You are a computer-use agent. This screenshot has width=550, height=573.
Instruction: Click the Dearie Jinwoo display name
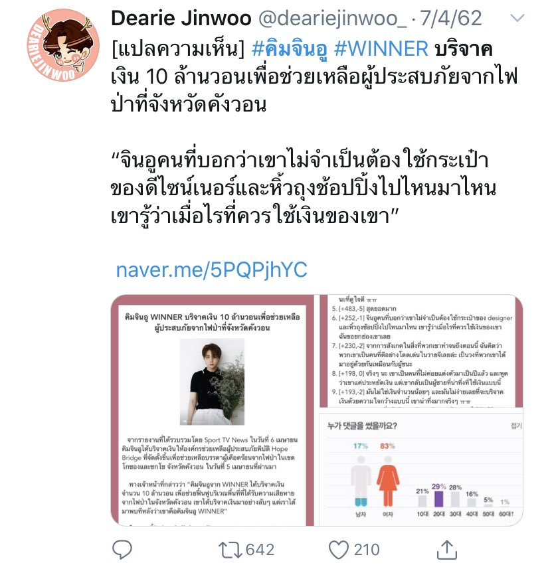tap(181, 19)
